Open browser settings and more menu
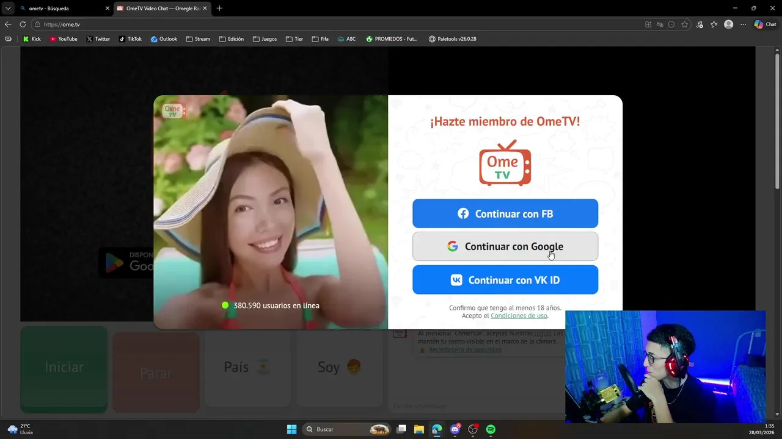Viewport: 782px width, 439px height. tap(743, 24)
